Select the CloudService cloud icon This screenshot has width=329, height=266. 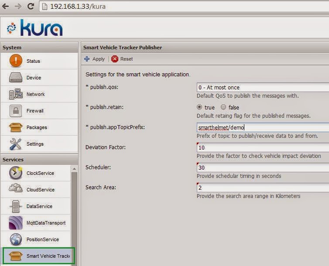click(x=16, y=188)
